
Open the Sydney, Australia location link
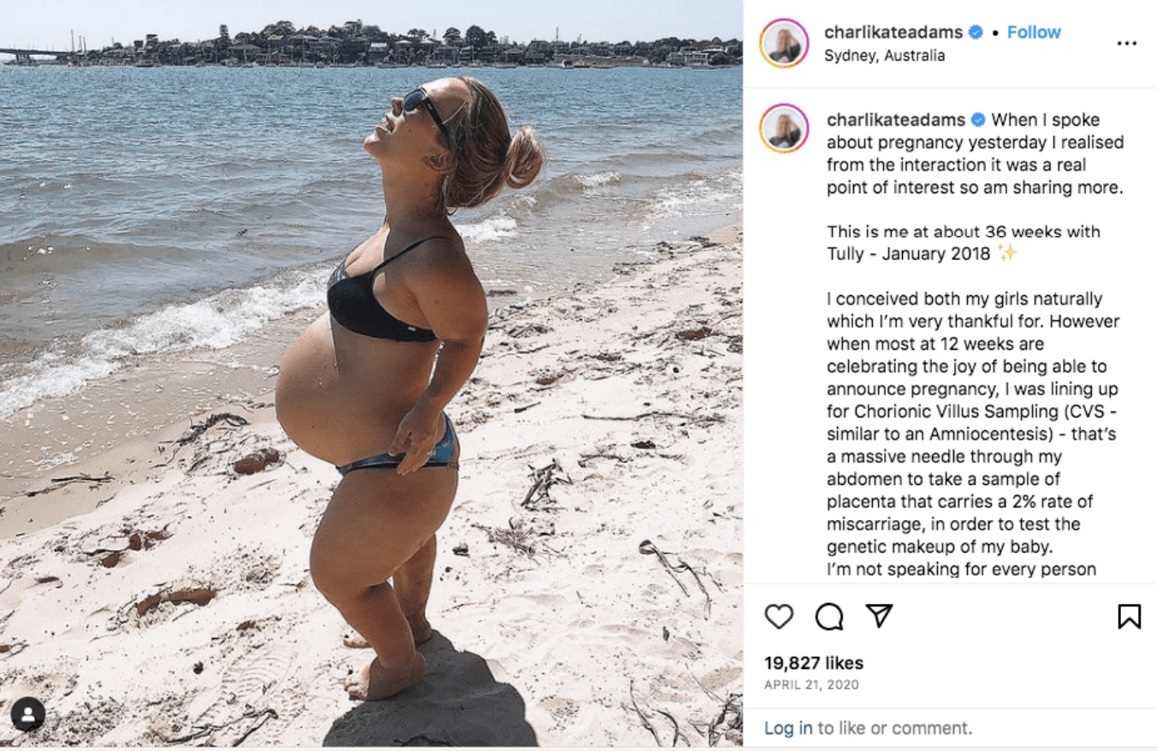(884, 56)
